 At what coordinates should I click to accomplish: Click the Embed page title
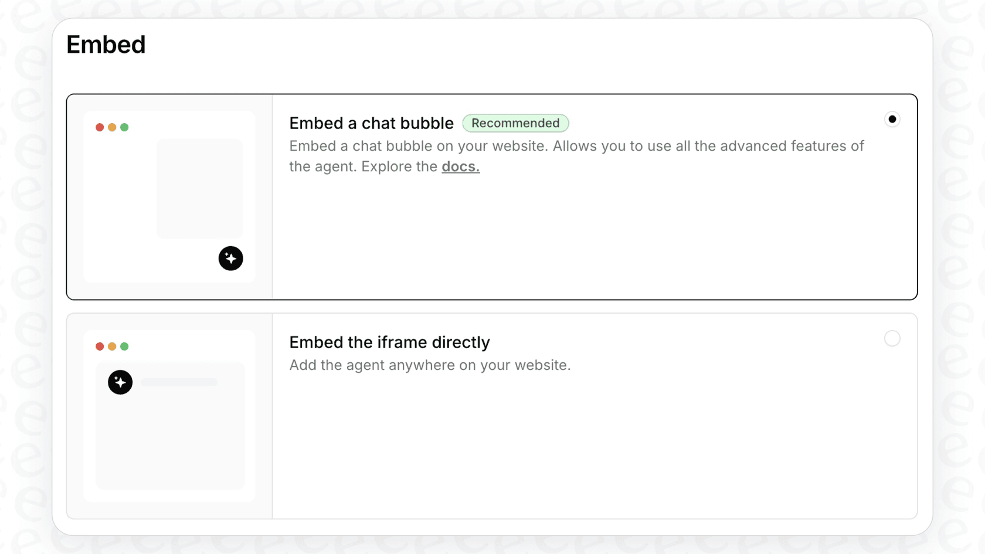point(106,45)
